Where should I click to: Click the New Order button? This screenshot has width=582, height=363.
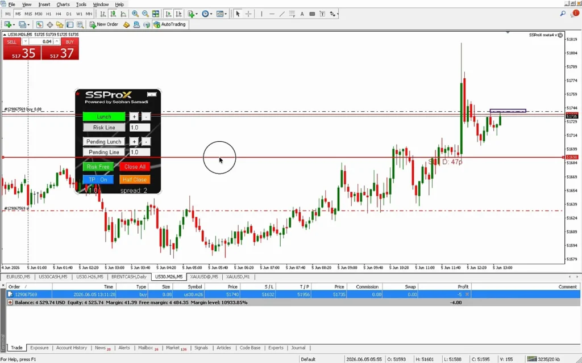104,24
